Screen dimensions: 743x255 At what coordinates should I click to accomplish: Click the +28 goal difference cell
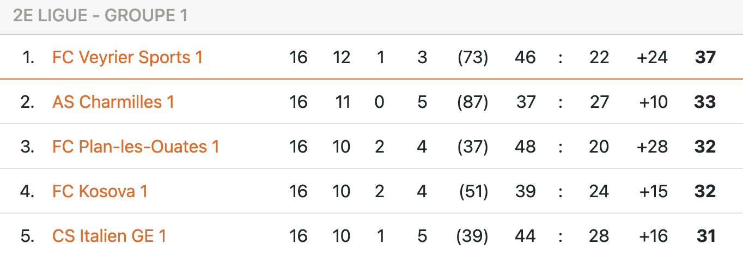(x=652, y=147)
